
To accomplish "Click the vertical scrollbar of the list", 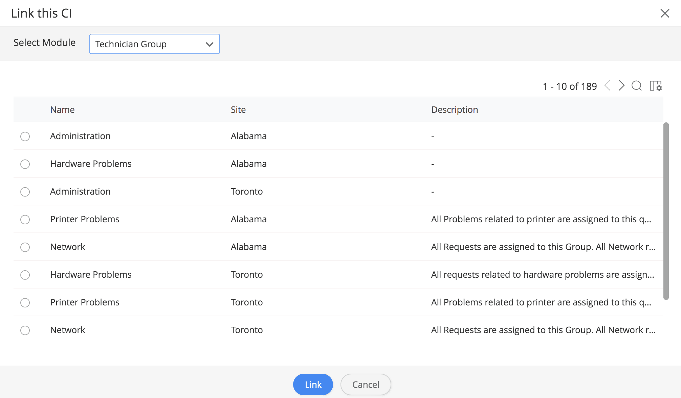I will click(666, 211).
